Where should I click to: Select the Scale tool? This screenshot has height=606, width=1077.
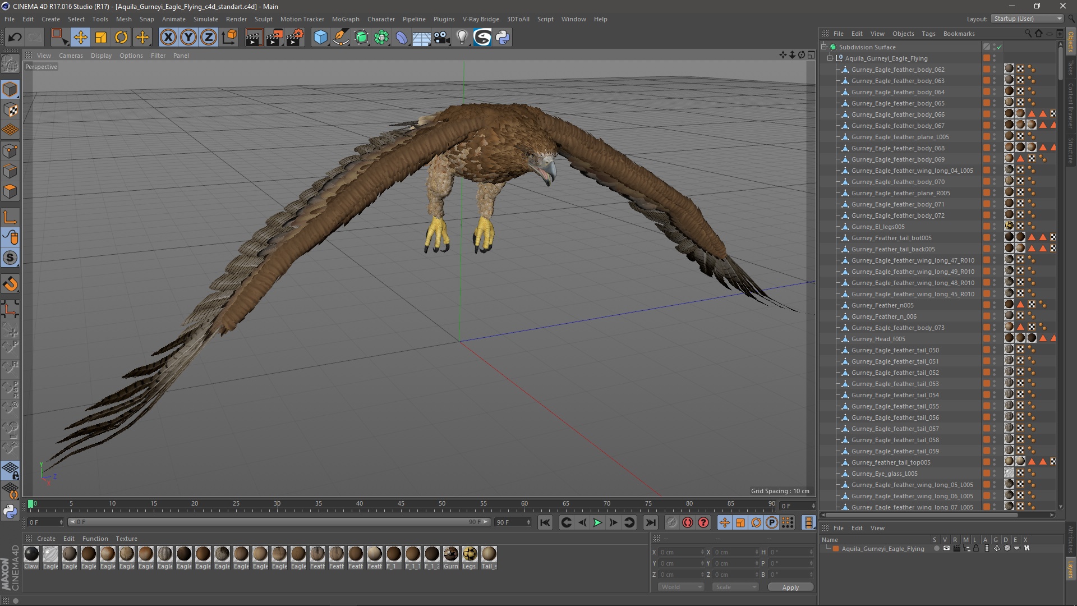tap(101, 38)
